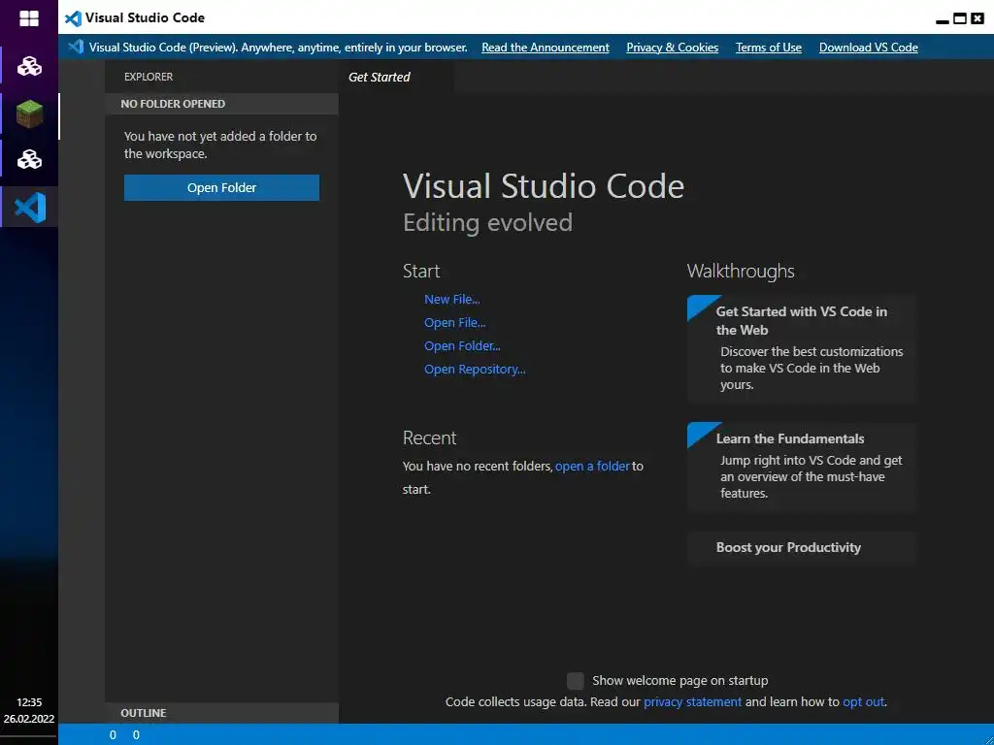This screenshot has height=745, width=994.
Task: Close the Visual Studio Code window
Action: 977,18
